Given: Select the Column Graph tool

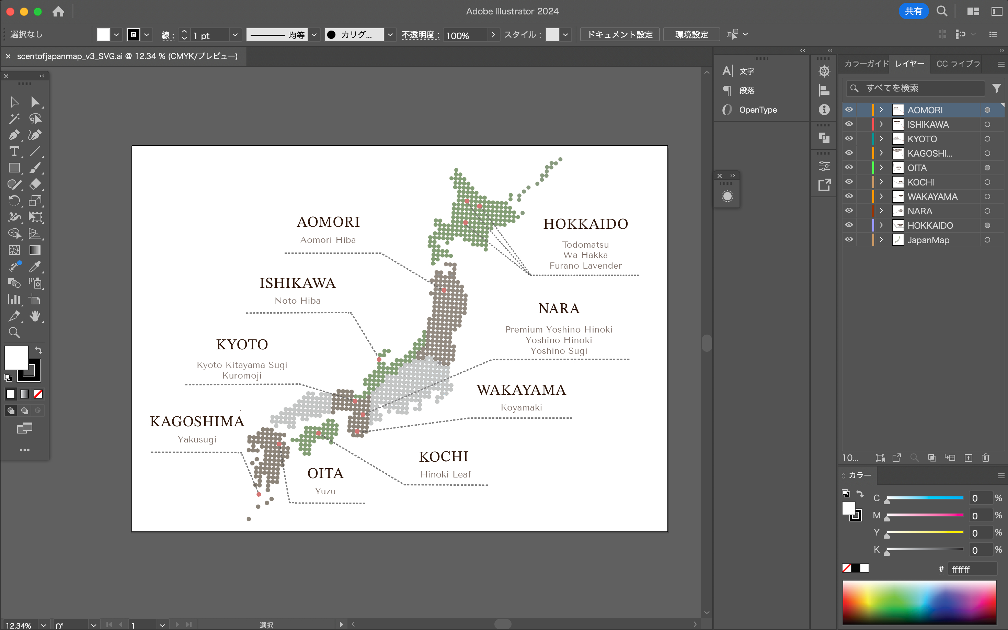Looking at the screenshot, I should [14, 300].
